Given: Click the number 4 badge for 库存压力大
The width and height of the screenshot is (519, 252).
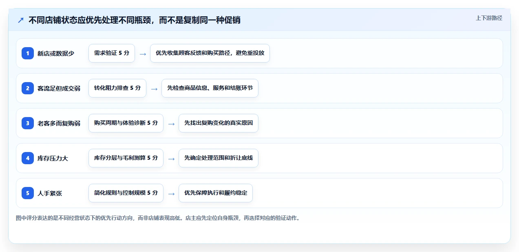Looking at the screenshot, I should click(28, 158).
